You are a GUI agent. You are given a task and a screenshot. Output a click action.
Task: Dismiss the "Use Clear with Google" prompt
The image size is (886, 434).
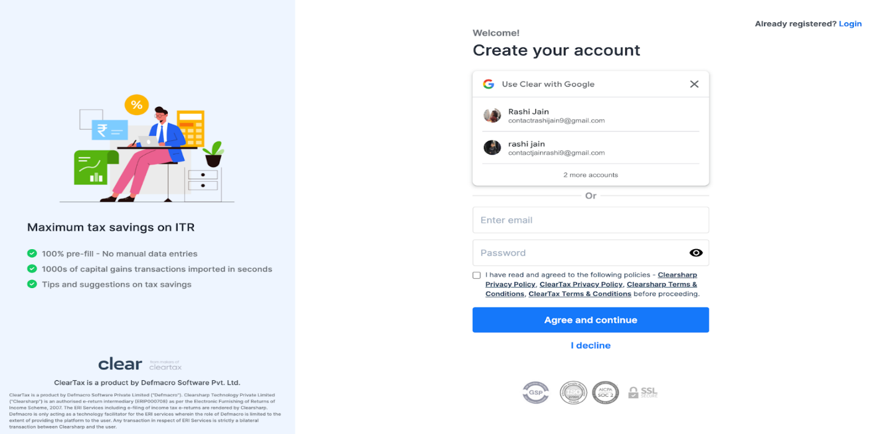point(694,83)
